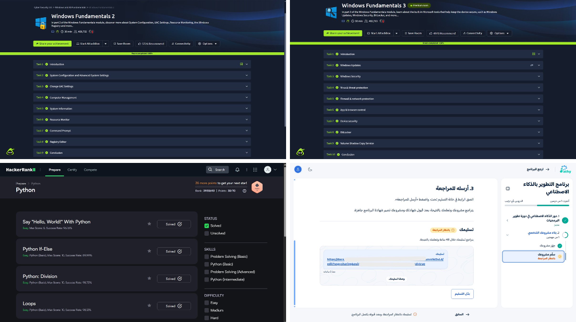The height and width of the screenshot is (322, 576).
Task: Click the athy logo
Action: pyautogui.click(x=564, y=169)
